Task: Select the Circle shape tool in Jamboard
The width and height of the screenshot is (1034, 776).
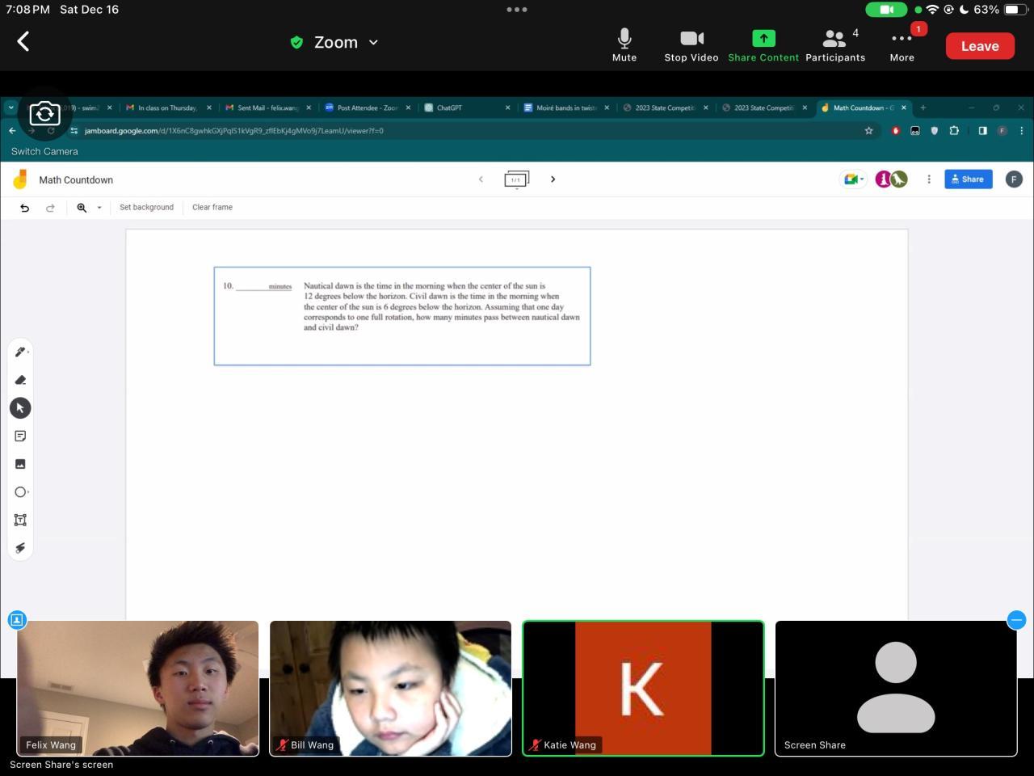Action: [x=20, y=492]
